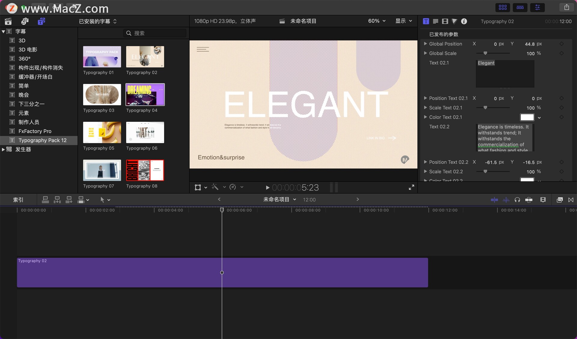
Task: Open the 显示 view options menu
Action: 403,21
